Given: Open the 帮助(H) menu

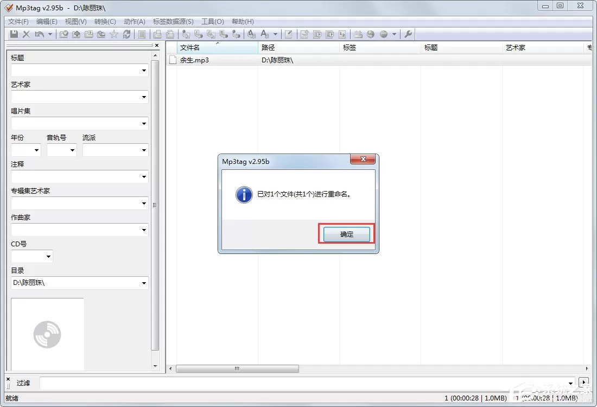Looking at the screenshot, I should (243, 21).
